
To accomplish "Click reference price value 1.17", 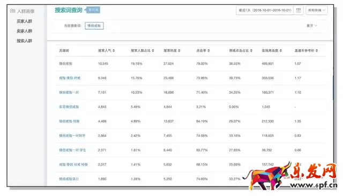I will click(x=298, y=78).
